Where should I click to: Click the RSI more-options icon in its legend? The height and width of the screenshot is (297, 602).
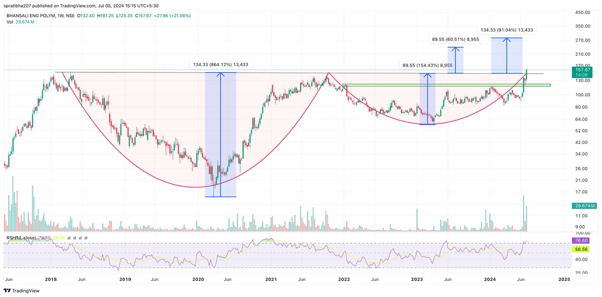click(86, 237)
